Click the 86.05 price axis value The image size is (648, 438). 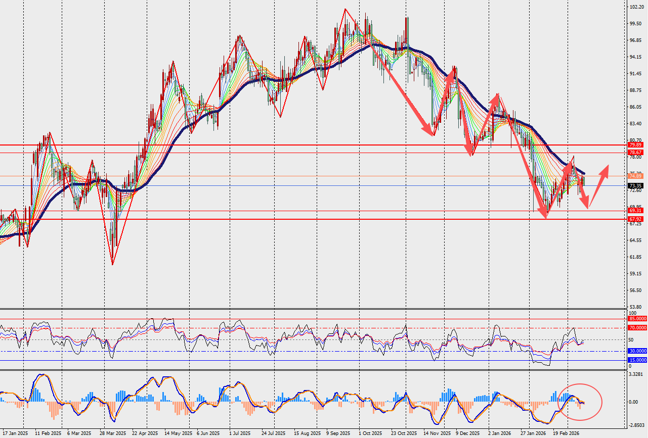coord(636,107)
